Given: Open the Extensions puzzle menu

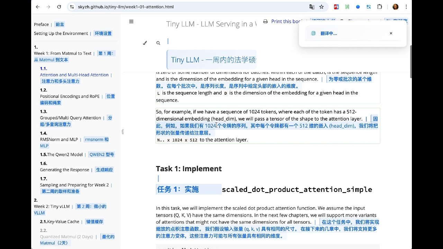Looking at the screenshot, I should pyautogui.click(x=380, y=7).
